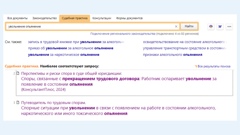Click text Споры, связанные с прекращением трудового договора

pyautogui.click(x=80, y=79)
